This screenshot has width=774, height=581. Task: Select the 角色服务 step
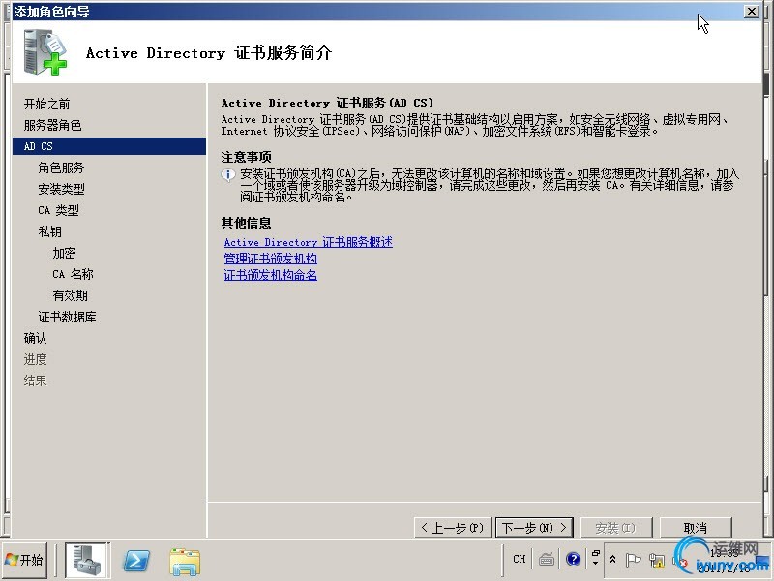click(x=61, y=168)
